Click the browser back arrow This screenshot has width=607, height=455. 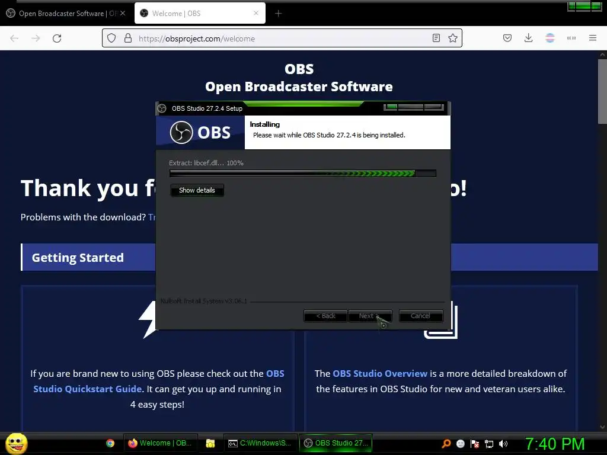tap(14, 39)
